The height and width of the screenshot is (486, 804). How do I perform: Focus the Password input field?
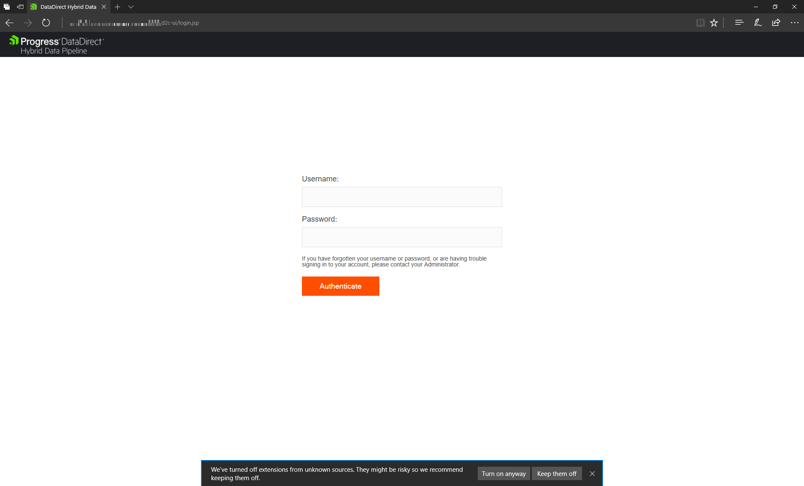(402, 237)
